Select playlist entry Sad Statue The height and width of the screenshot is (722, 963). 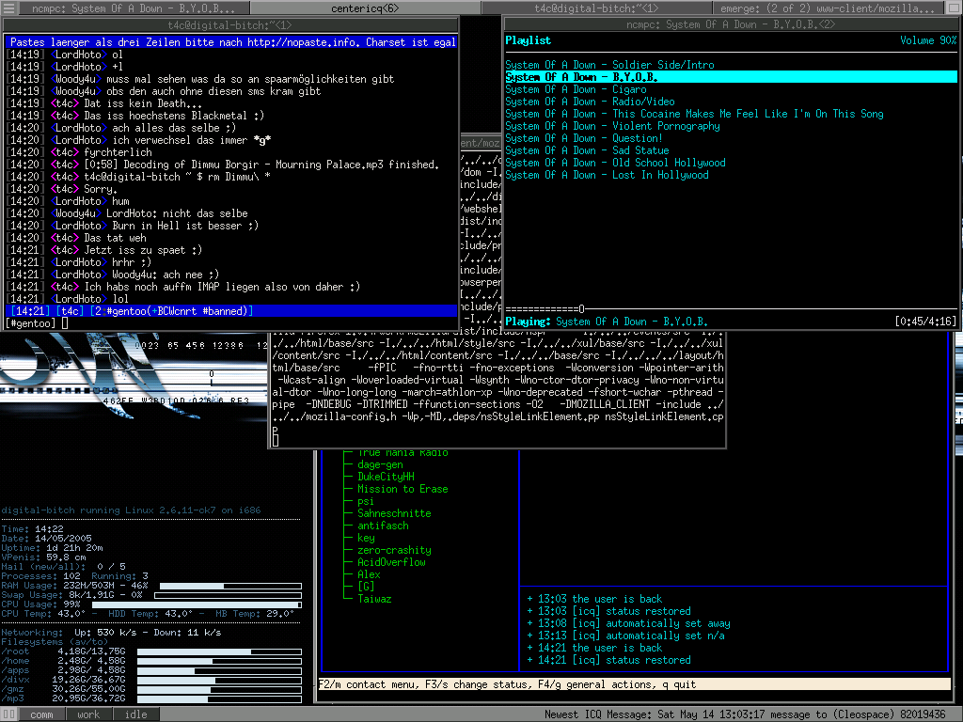coord(587,150)
